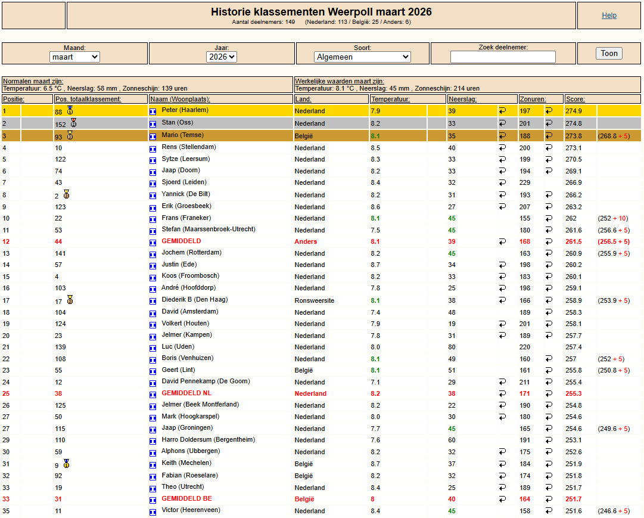Click the medal icon in Keith (Mechelen) row
Image resolution: width=644 pixels, height=518 pixels.
[x=66, y=463]
